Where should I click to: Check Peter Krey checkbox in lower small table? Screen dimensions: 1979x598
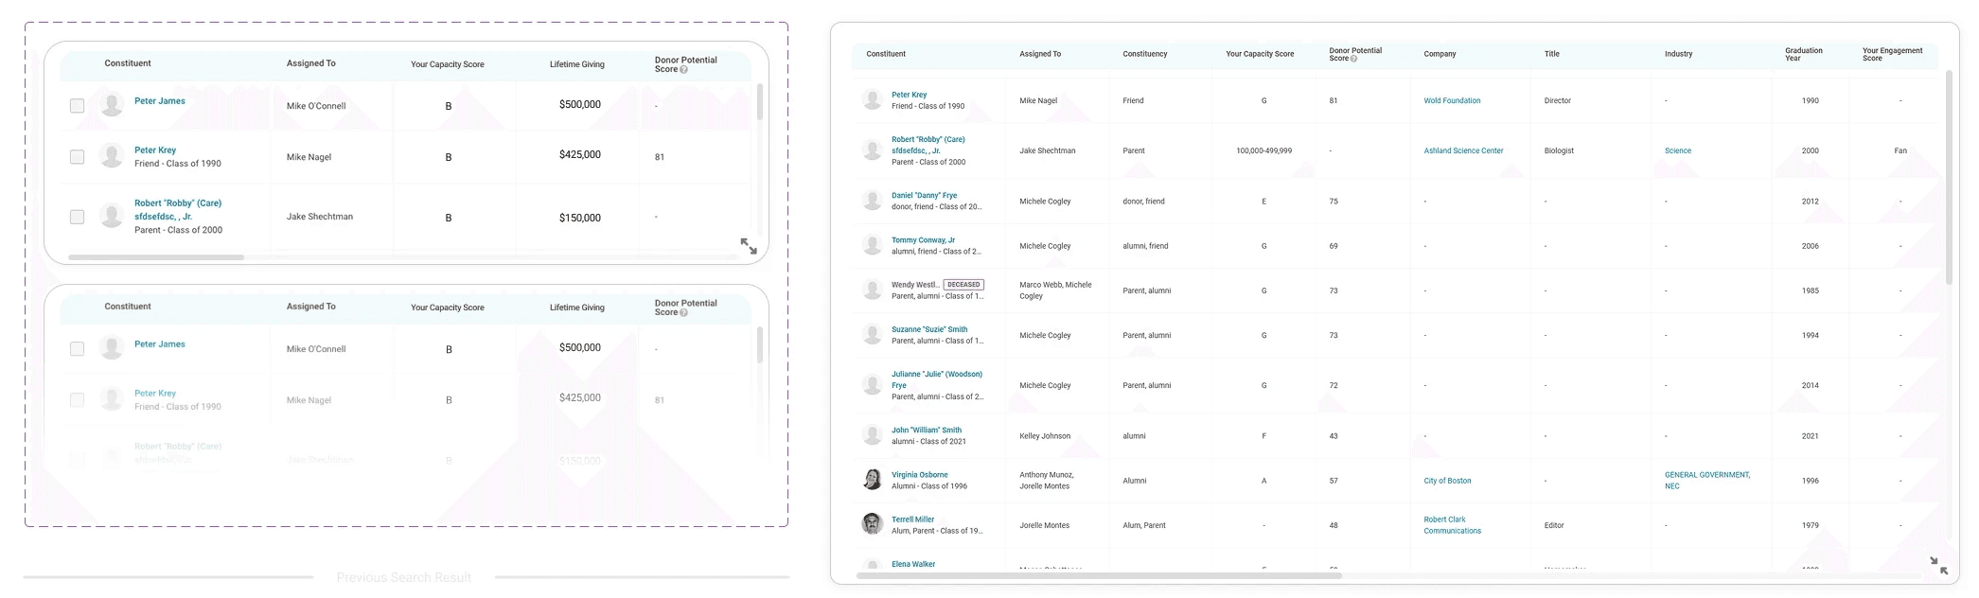tap(77, 400)
